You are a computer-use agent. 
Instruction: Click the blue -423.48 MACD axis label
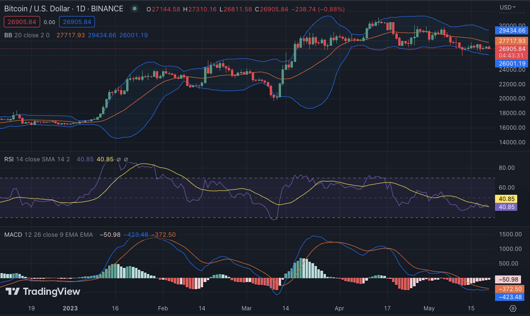pos(508,297)
